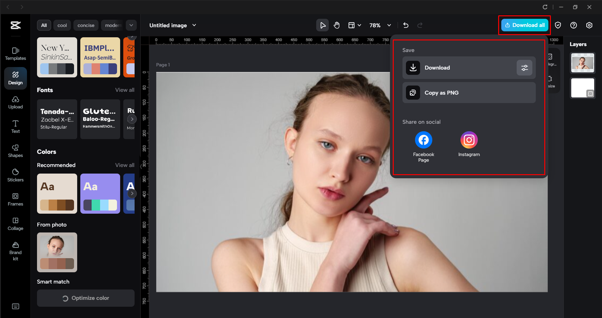Image resolution: width=602 pixels, height=318 pixels.
Task: Enable the cool style filter
Action: click(62, 25)
